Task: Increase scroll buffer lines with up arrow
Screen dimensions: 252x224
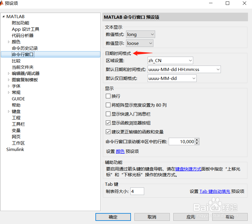Action: [197, 140]
